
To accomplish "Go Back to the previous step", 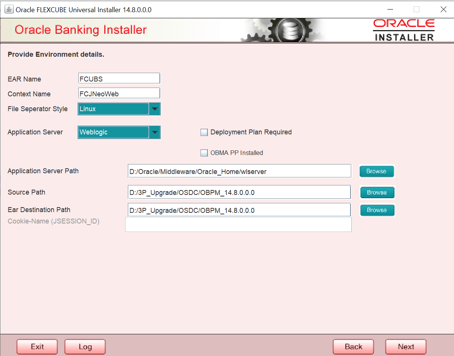I will (353, 347).
